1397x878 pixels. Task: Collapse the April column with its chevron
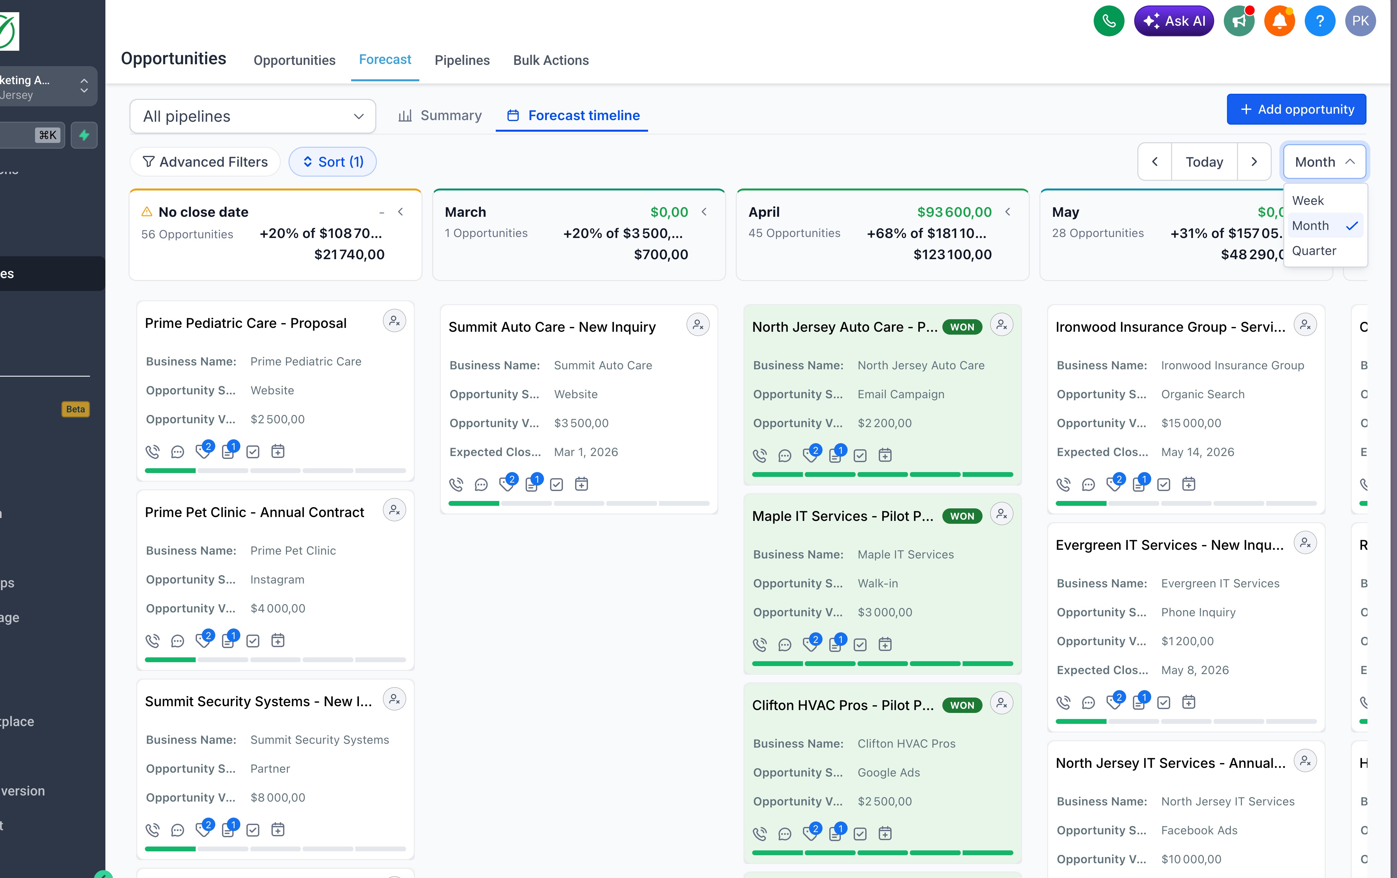pos(1008,212)
